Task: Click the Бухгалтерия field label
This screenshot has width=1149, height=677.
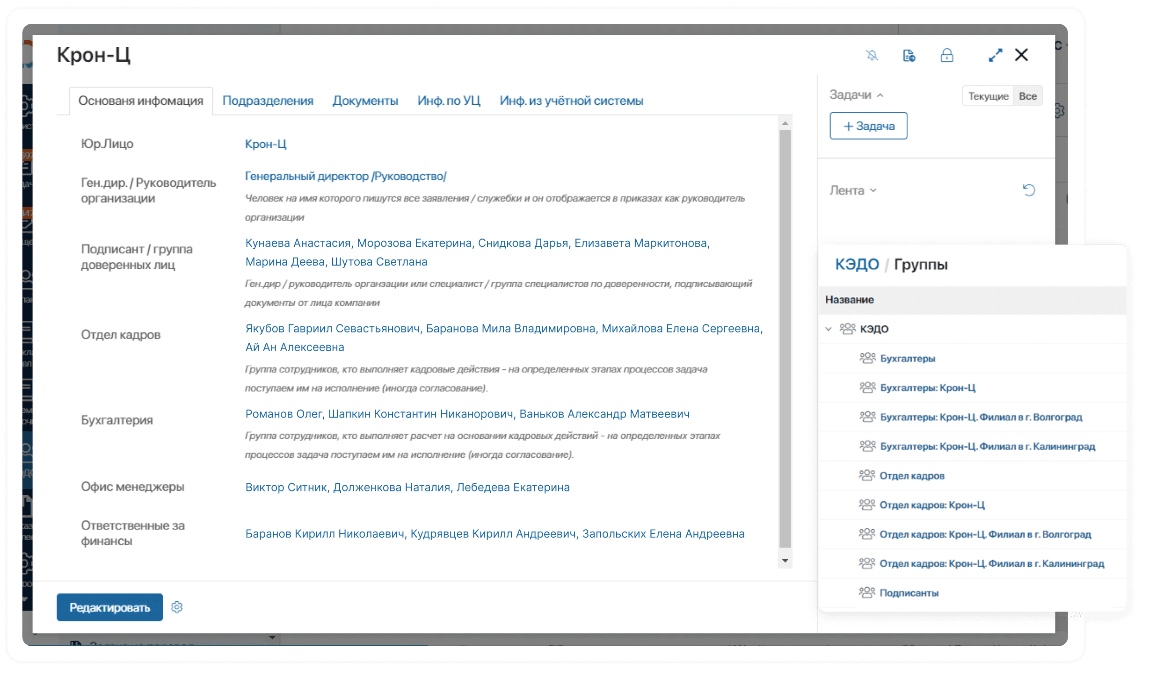Action: coord(116,420)
